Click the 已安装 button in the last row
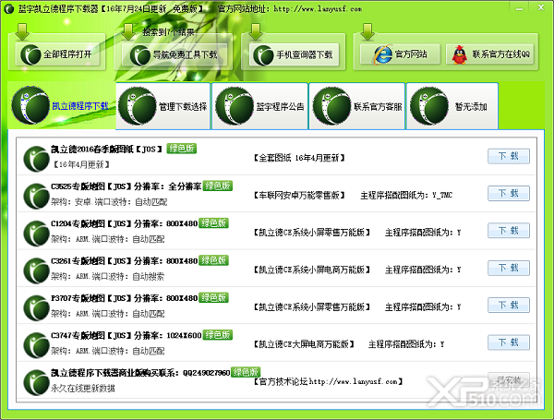Screen dimensions: 554x420 click(509, 379)
